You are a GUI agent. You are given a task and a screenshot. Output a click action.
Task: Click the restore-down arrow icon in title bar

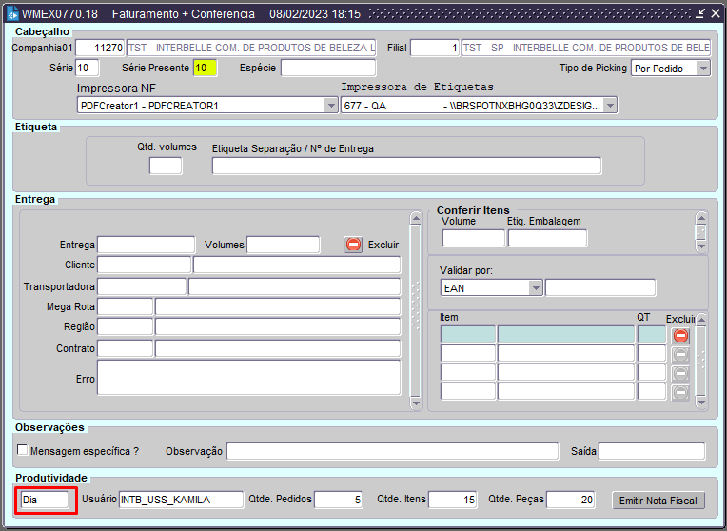(699, 13)
